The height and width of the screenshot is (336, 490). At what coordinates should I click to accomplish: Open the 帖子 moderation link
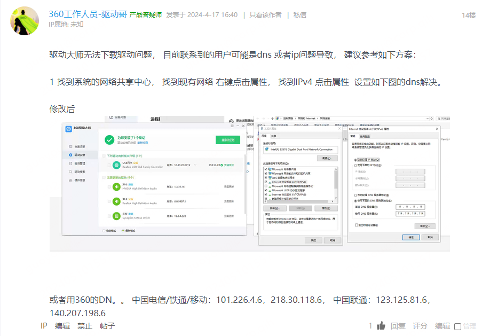point(107,326)
